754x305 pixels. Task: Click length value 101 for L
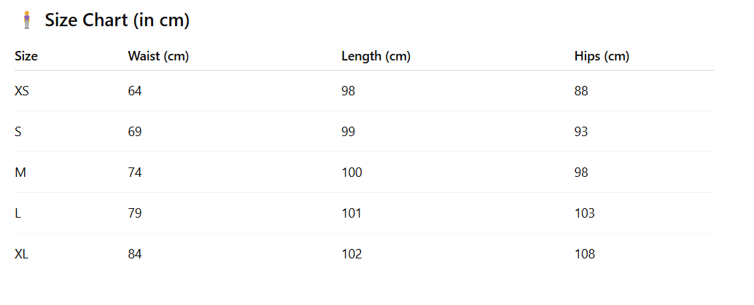[351, 213]
